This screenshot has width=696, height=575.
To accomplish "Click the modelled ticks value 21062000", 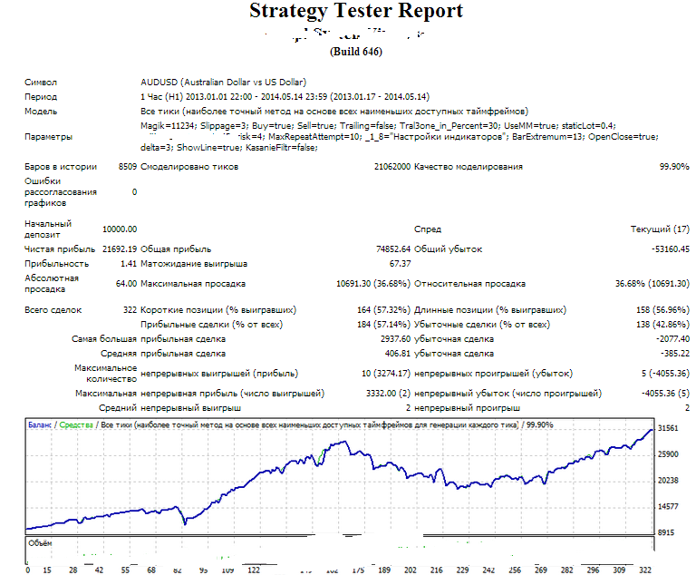I will click(x=392, y=167).
